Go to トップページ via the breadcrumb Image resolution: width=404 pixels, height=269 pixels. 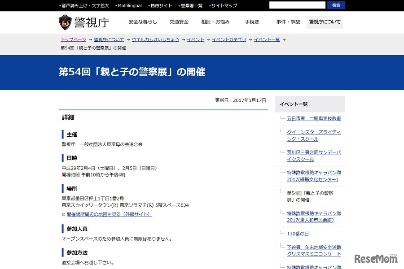point(73,39)
